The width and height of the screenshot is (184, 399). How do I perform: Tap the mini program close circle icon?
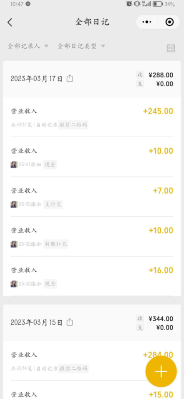tap(169, 22)
